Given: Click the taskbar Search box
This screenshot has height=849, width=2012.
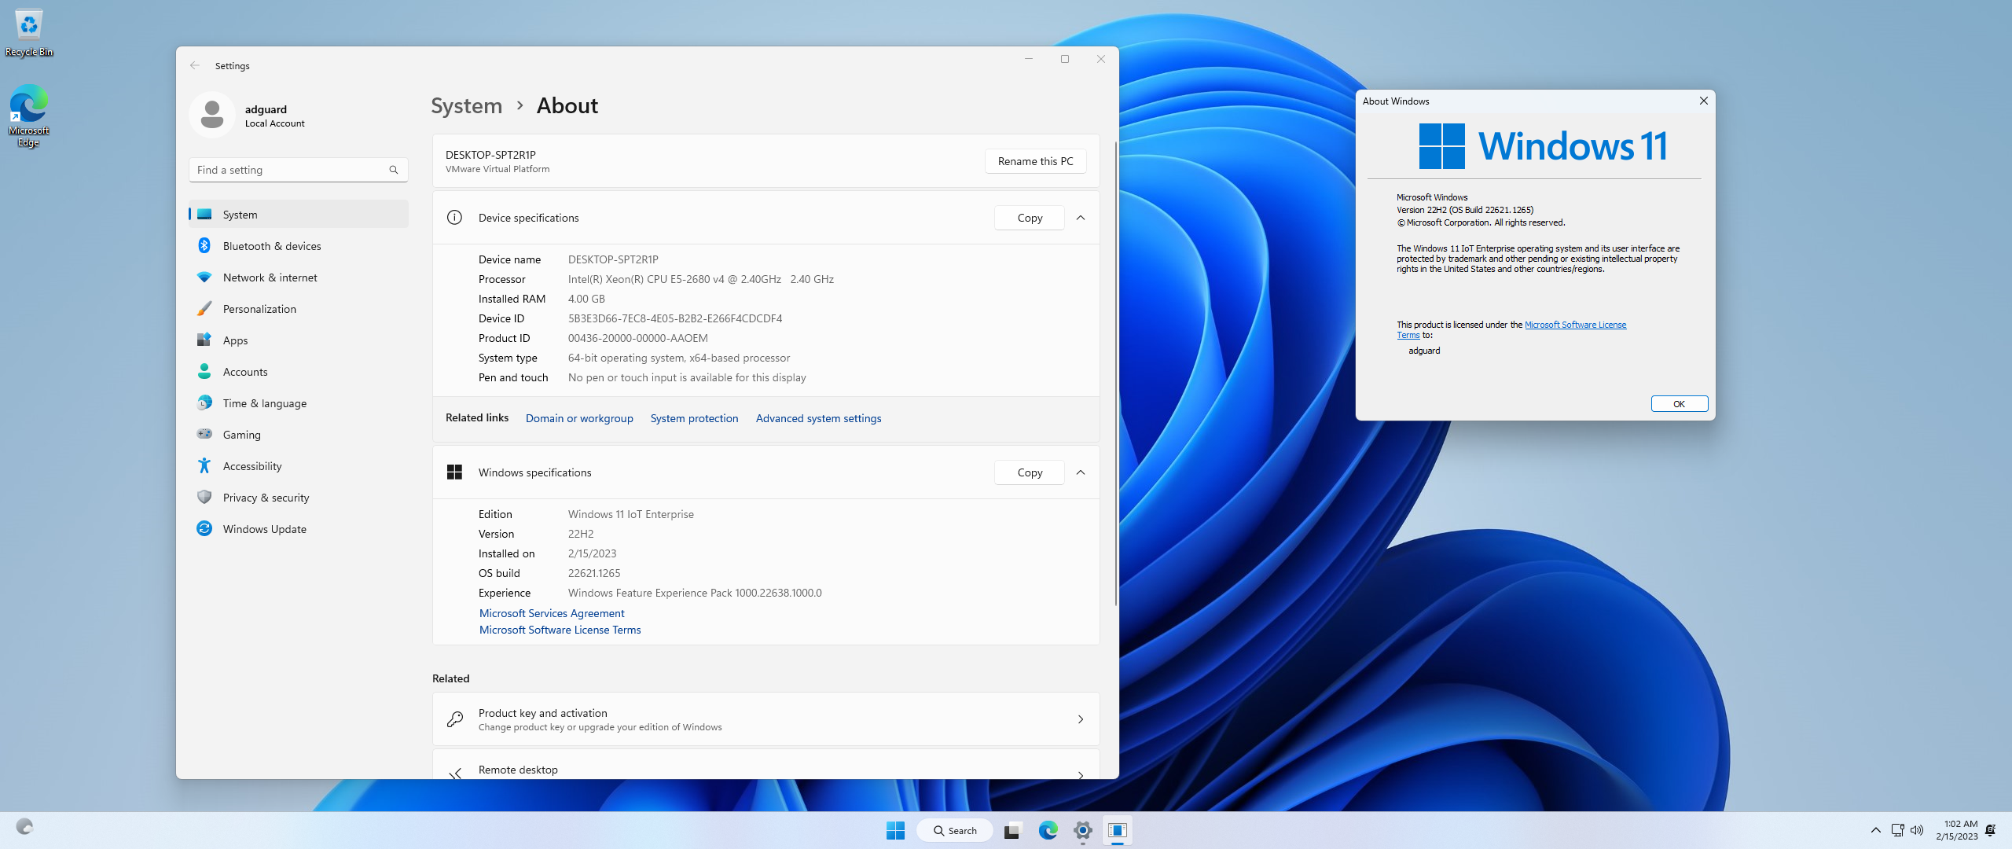Looking at the screenshot, I should tap(955, 830).
